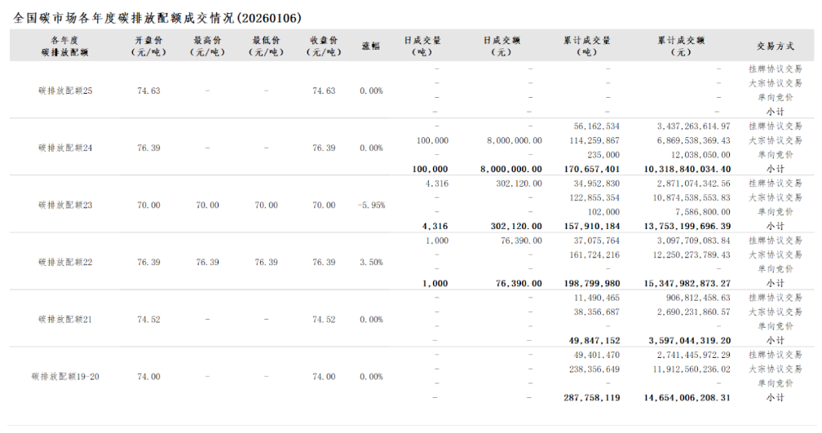The image size is (822, 433).
Task: Click the 碳排放配额25 row label
Action: pyautogui.click(x=65, y=91)
